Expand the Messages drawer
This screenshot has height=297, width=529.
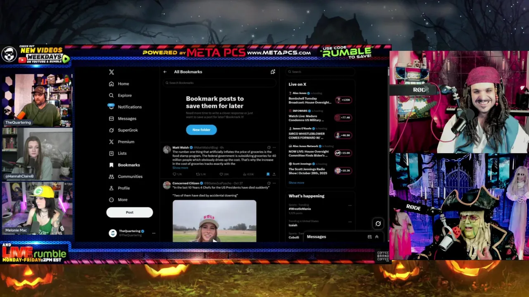(376, 237)
